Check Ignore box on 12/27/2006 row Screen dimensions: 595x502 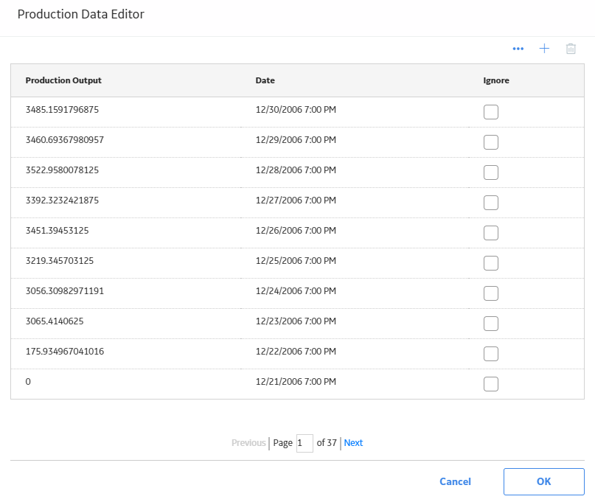click(x=490, y=203)
